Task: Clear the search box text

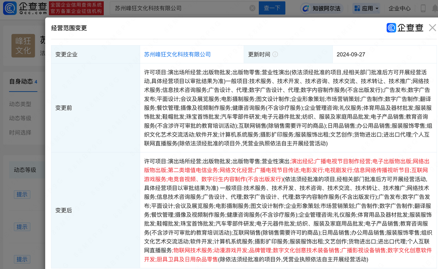Action: 252,8
